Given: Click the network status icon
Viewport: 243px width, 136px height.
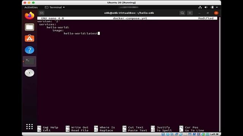Looking at the screenshot, I should click(200, 7).
